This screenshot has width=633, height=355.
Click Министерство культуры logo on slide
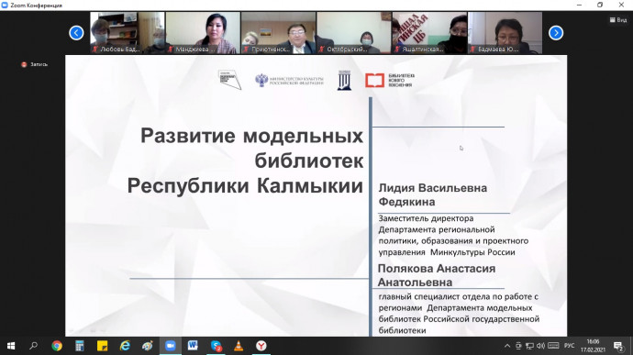point(290,80)
